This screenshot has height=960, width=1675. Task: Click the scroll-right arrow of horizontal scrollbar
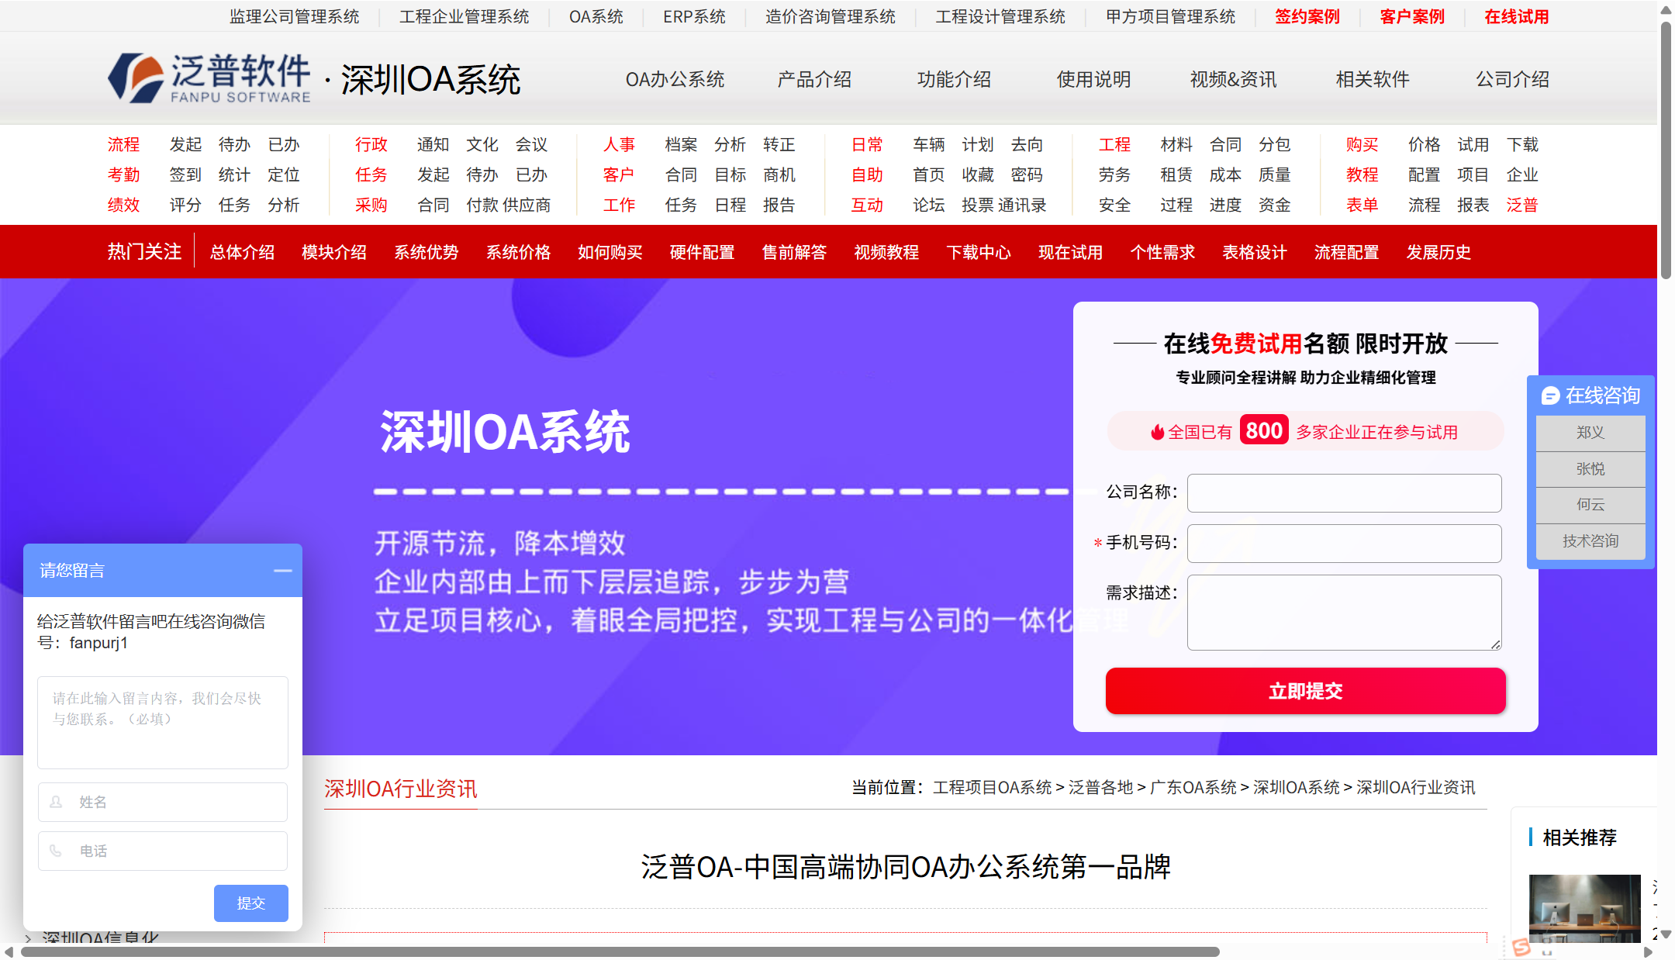(1648, 952)
